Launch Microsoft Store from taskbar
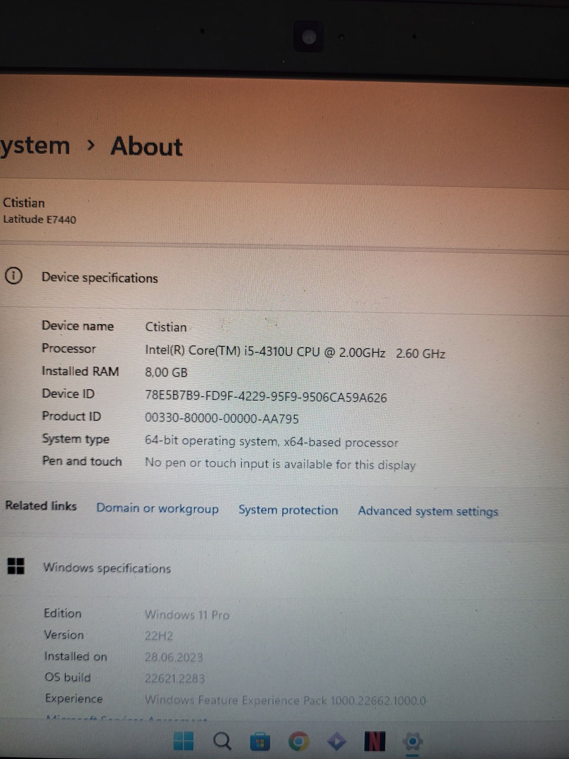This screenshot has height=759, width=569. [x=260, y=742]
